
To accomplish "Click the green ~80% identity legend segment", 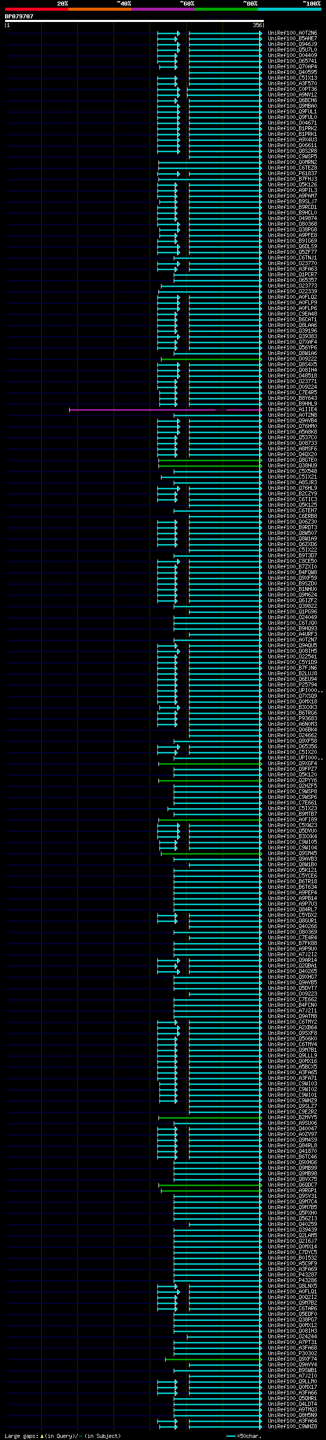I will point(226,9).
